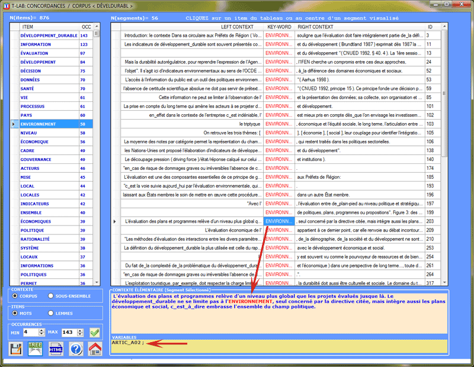
Task: Click the key-word cell in row ID 3
Action: coord(279,36)
